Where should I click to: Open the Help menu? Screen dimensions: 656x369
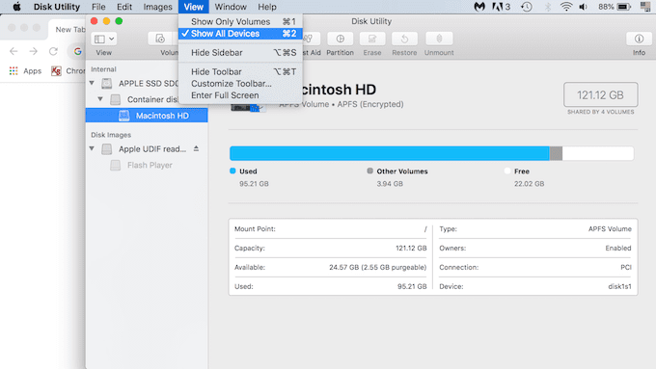point(267,7)
